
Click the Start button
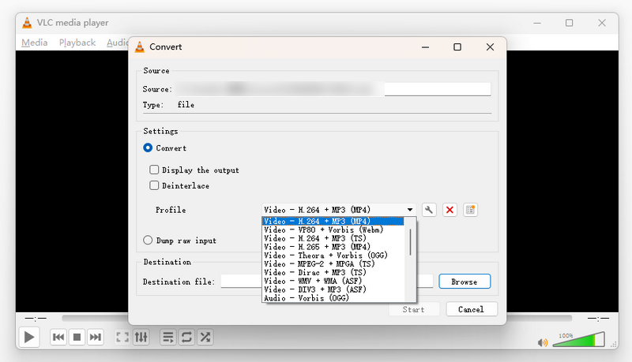point(413,309)
